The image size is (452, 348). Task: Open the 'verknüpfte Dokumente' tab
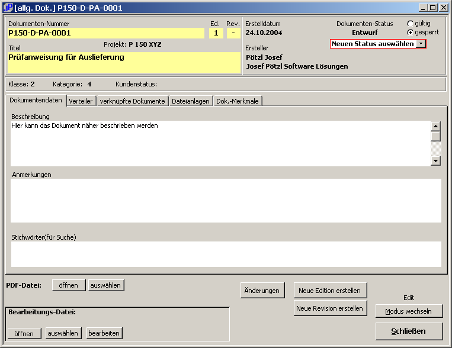[132, 101]
